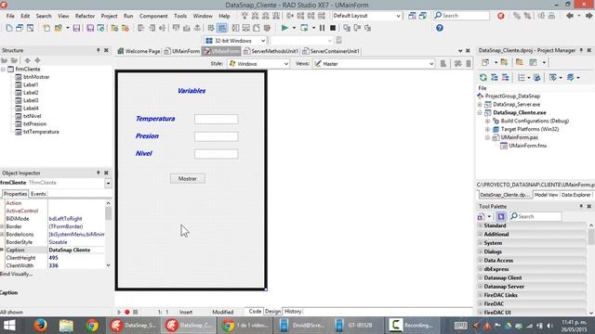Open the History tab
The image size is (595, 334).
[293, 312]
